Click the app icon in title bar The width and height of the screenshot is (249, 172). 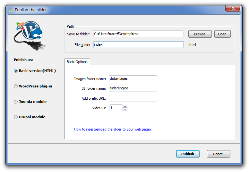(11, 10)
